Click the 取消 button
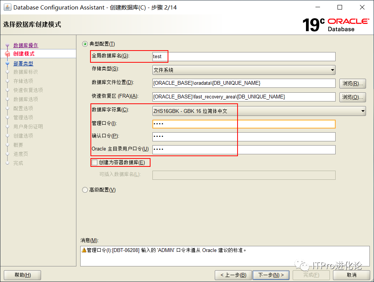 [352, 275]
